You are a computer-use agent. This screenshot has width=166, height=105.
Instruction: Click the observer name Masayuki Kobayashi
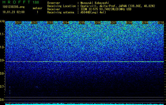[x=95, y=3]
